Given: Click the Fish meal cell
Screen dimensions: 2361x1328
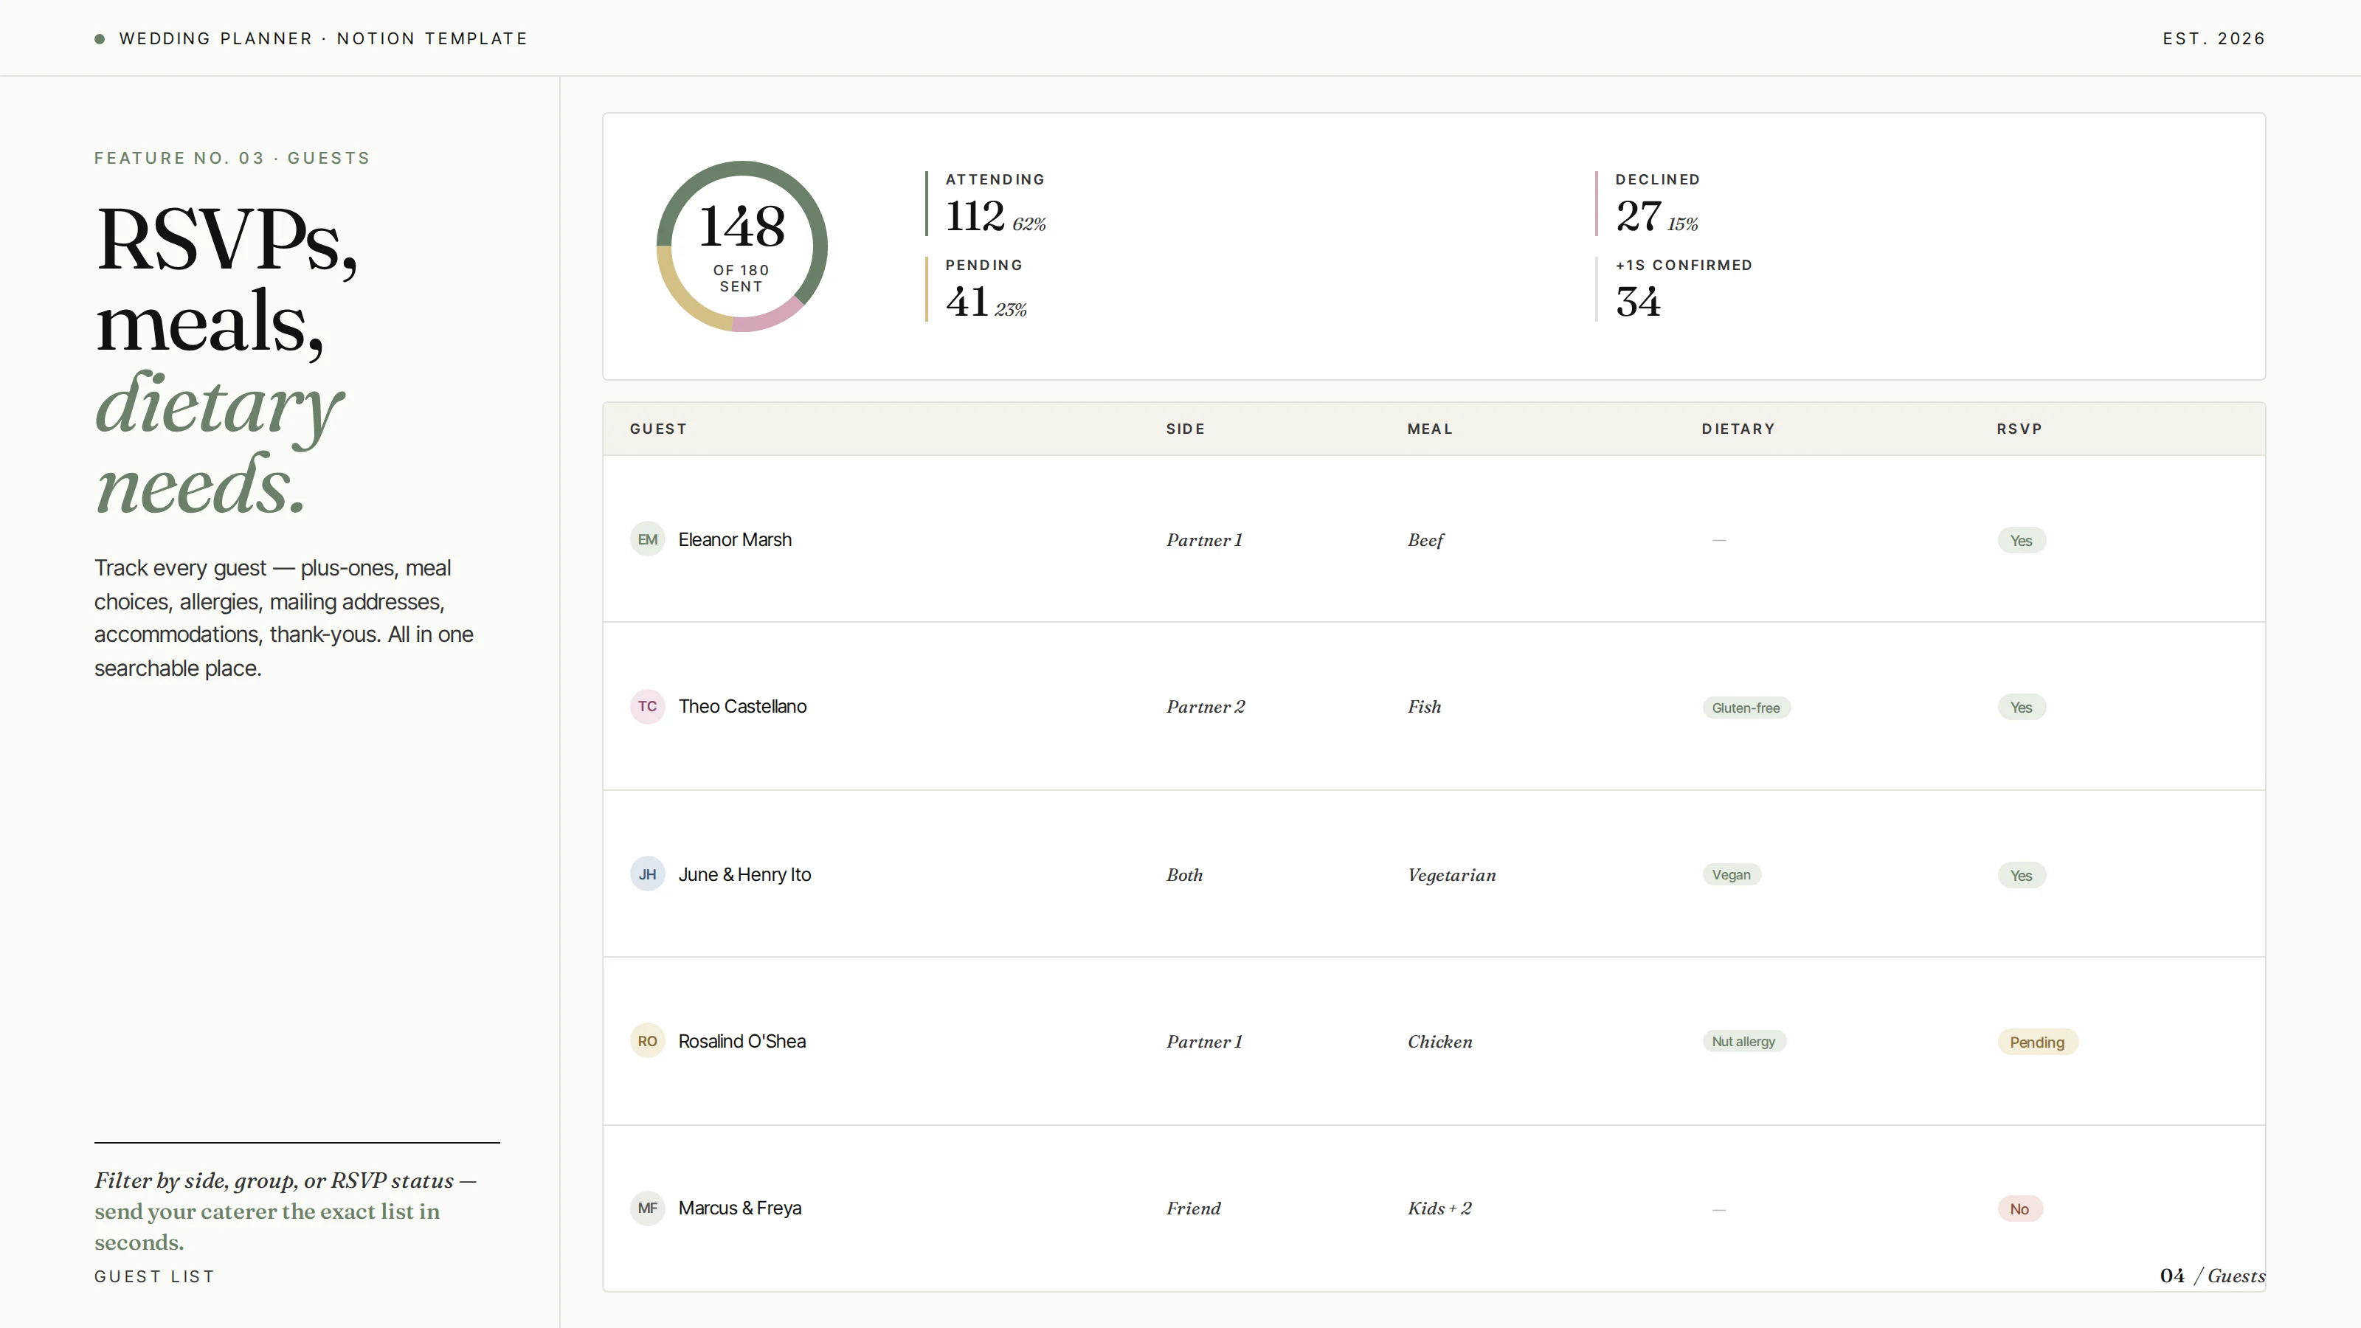Looking at the screenshot, I should tap(1424, 707).
